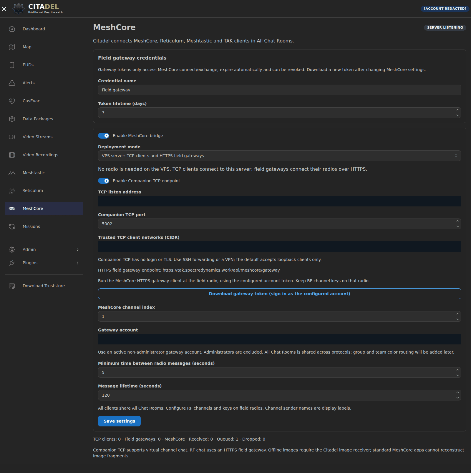471x473 pixels.
Task: Click the Missions sync icon
Action: click(12, 226)
